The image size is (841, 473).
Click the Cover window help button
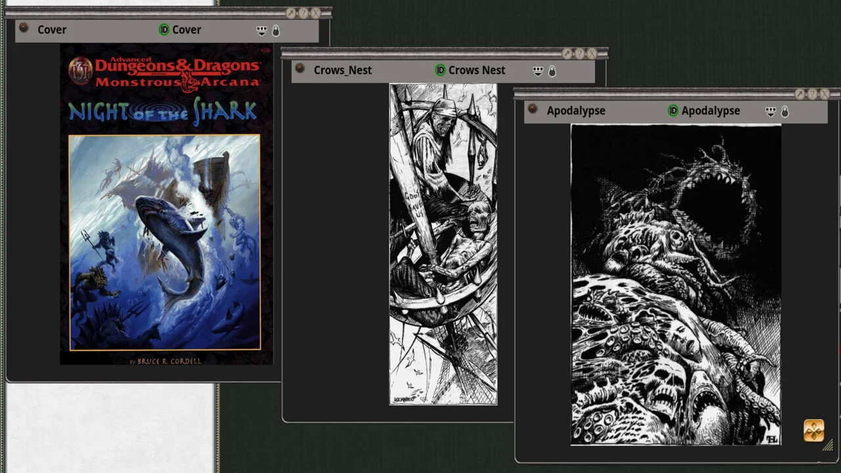point(304,13)
